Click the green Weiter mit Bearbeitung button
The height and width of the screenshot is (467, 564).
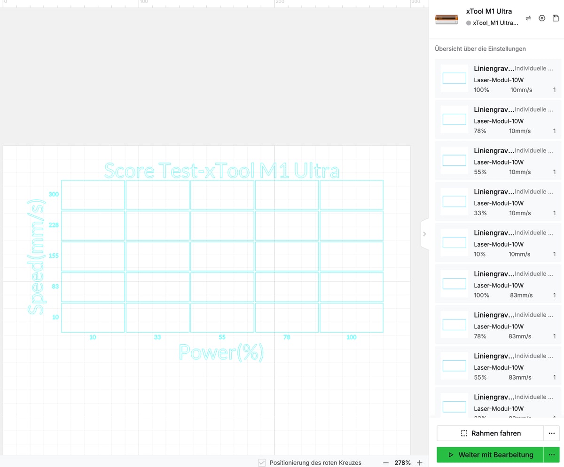click(x=490, y=455)
